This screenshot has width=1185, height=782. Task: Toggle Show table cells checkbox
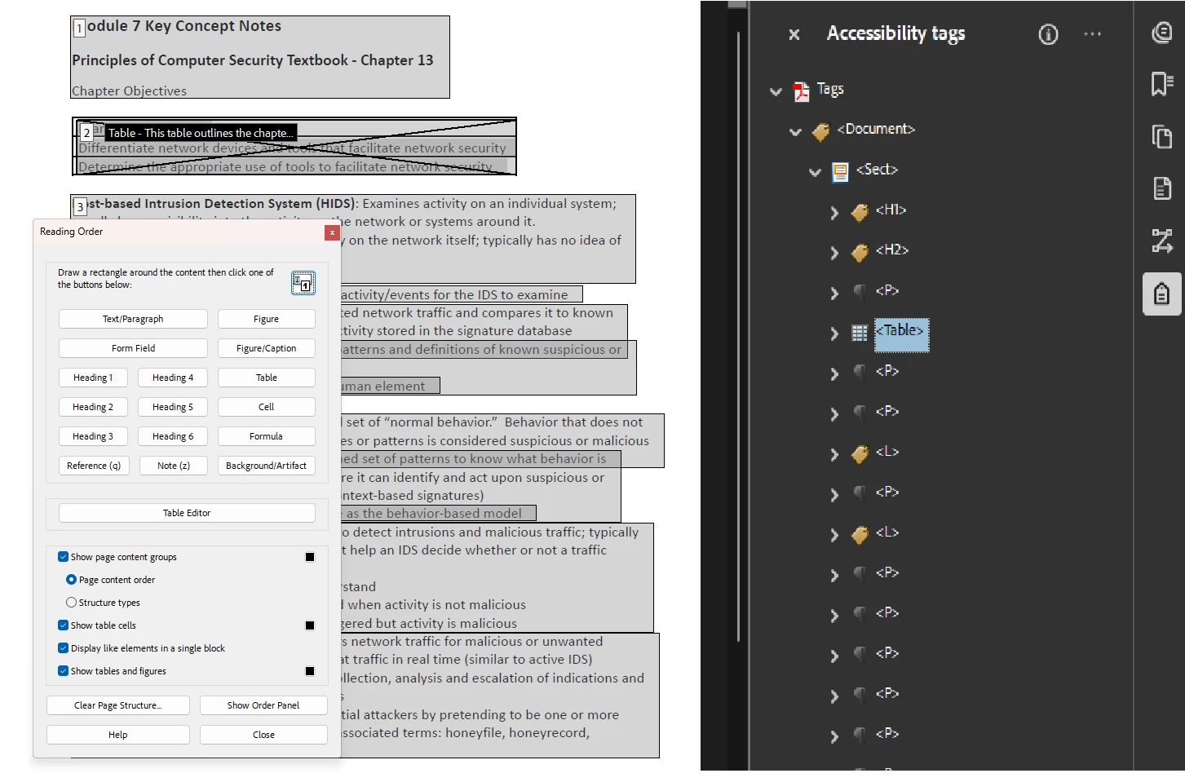pyautogui.click(x=63, y=625)
